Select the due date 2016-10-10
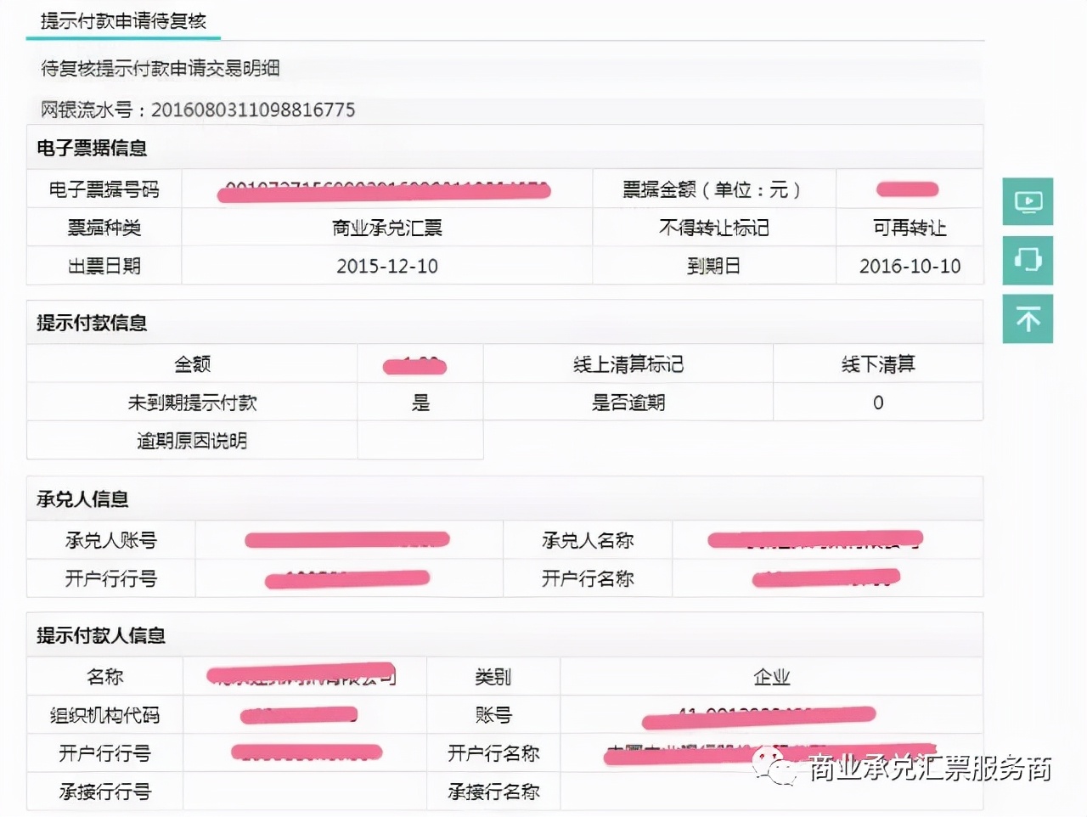The width and height of the screenshot is (1087, 817). point(910,266)
